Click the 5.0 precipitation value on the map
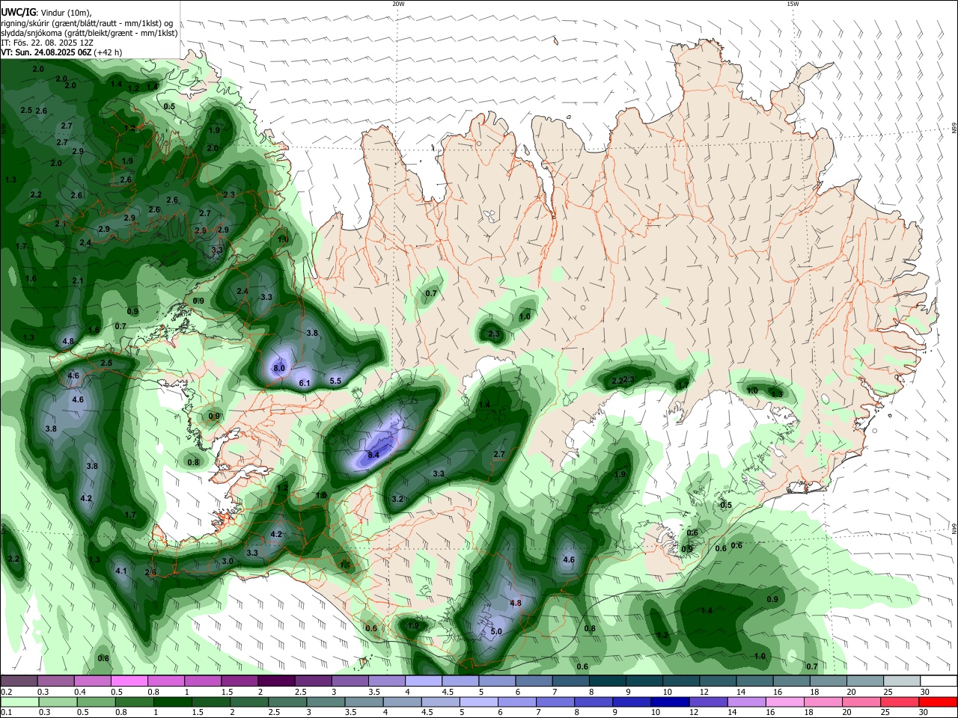This screenshot has width=958, height=718. (496, 631)
